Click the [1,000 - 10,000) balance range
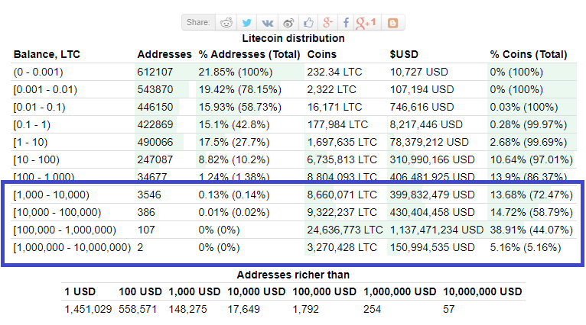The width and height of the screenshot is (586, 325). (51, 195)
